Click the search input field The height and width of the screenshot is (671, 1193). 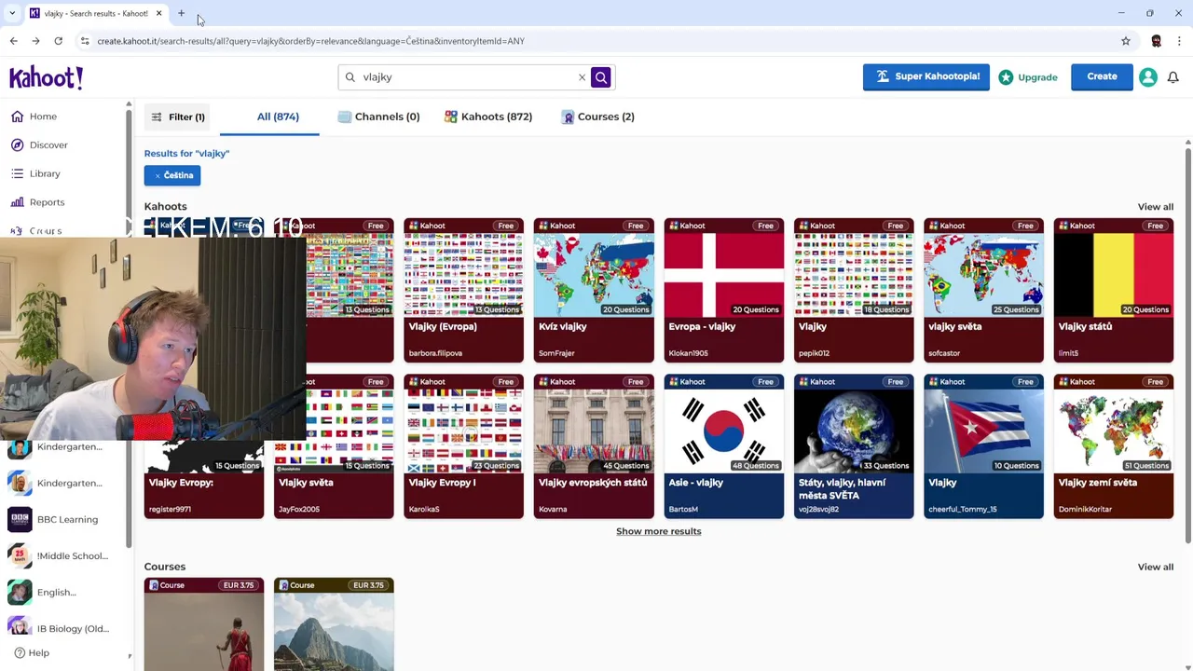[x=464, y=77]
